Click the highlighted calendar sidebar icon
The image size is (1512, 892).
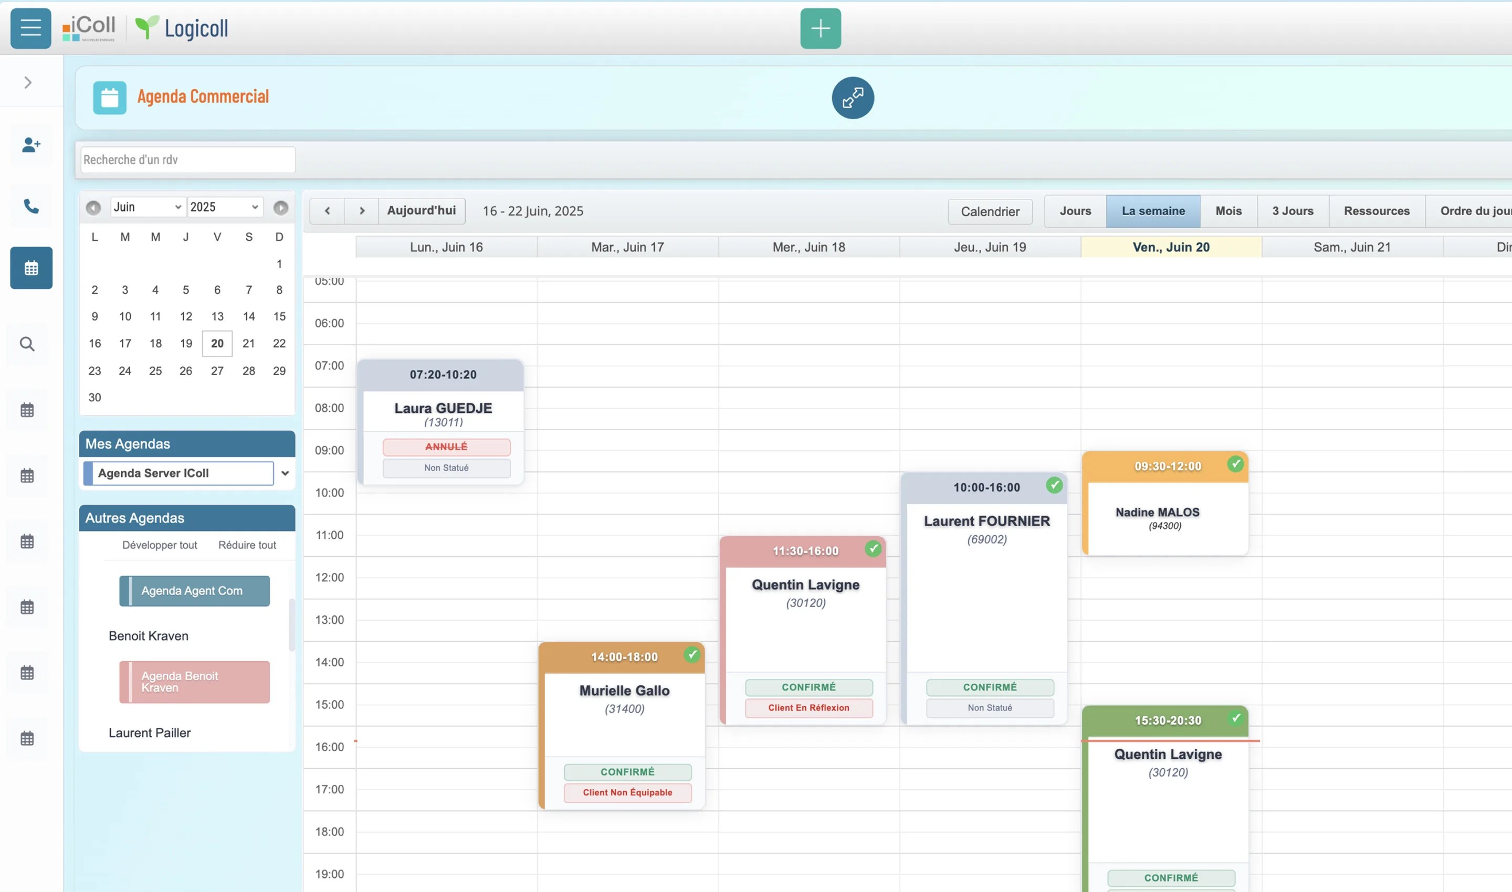[x=30, y=268]
